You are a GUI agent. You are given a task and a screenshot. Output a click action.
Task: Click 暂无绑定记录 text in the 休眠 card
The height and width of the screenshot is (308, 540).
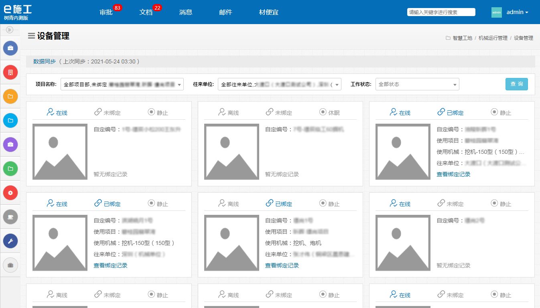[x=282, y=174]
